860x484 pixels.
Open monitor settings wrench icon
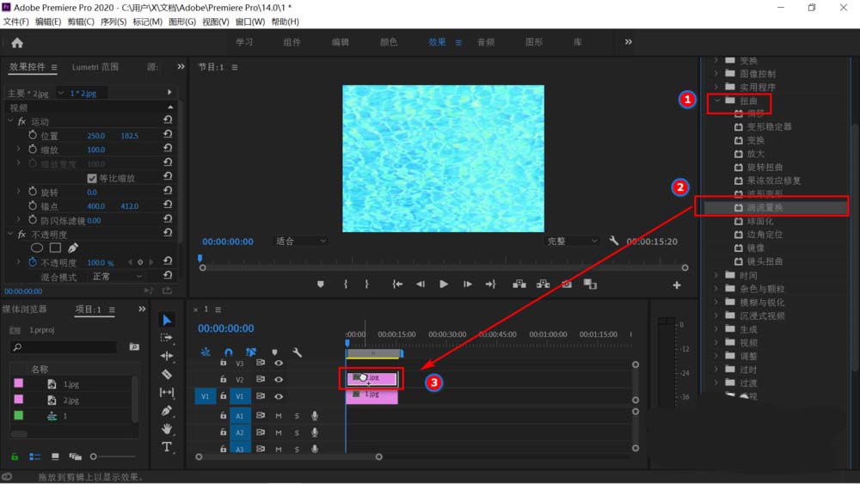(x=614, y=241)
